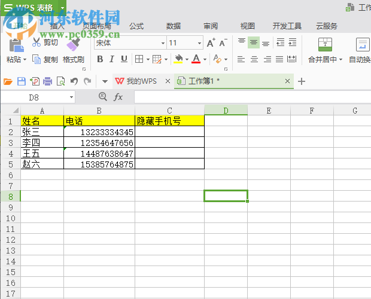Click distributed alignment icon

tap(292, 59)
